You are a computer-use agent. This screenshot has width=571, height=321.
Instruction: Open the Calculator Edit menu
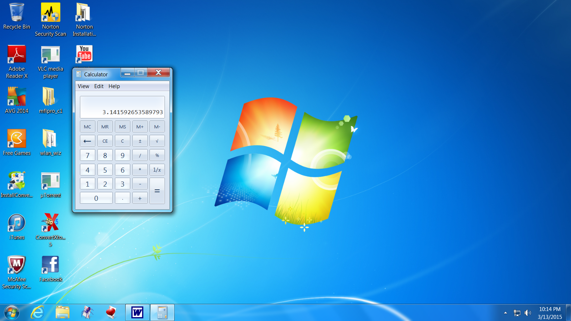[x=99, y=86]
